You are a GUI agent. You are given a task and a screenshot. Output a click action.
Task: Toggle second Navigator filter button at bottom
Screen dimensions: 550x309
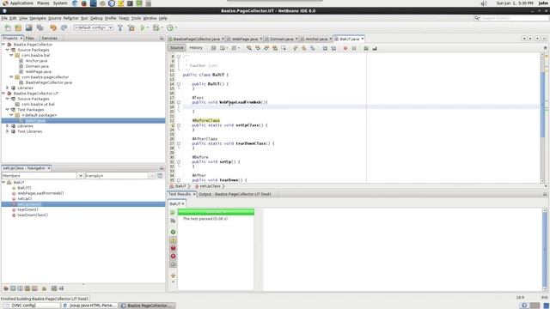[x=13, y=288]
